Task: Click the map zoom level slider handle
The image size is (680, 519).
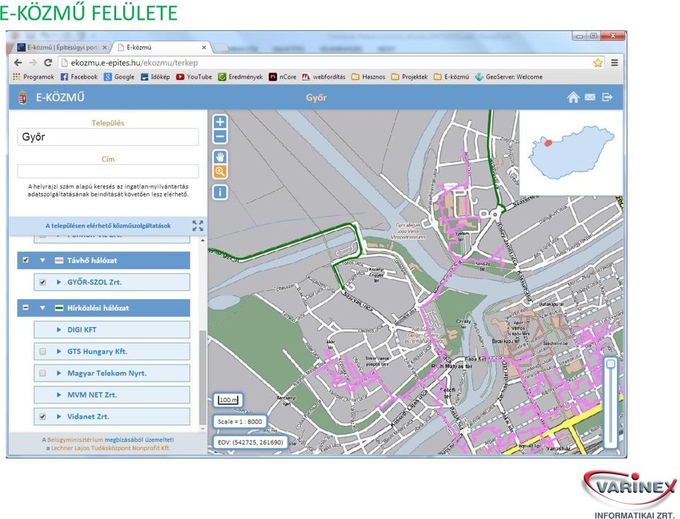Action: tap(611, 363)
